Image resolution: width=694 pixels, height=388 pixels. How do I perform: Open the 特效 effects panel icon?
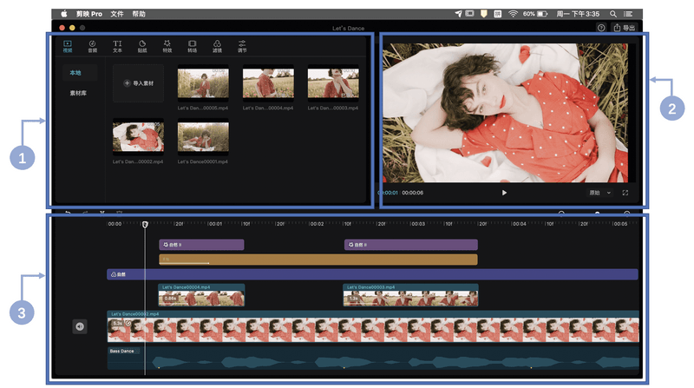167,46
